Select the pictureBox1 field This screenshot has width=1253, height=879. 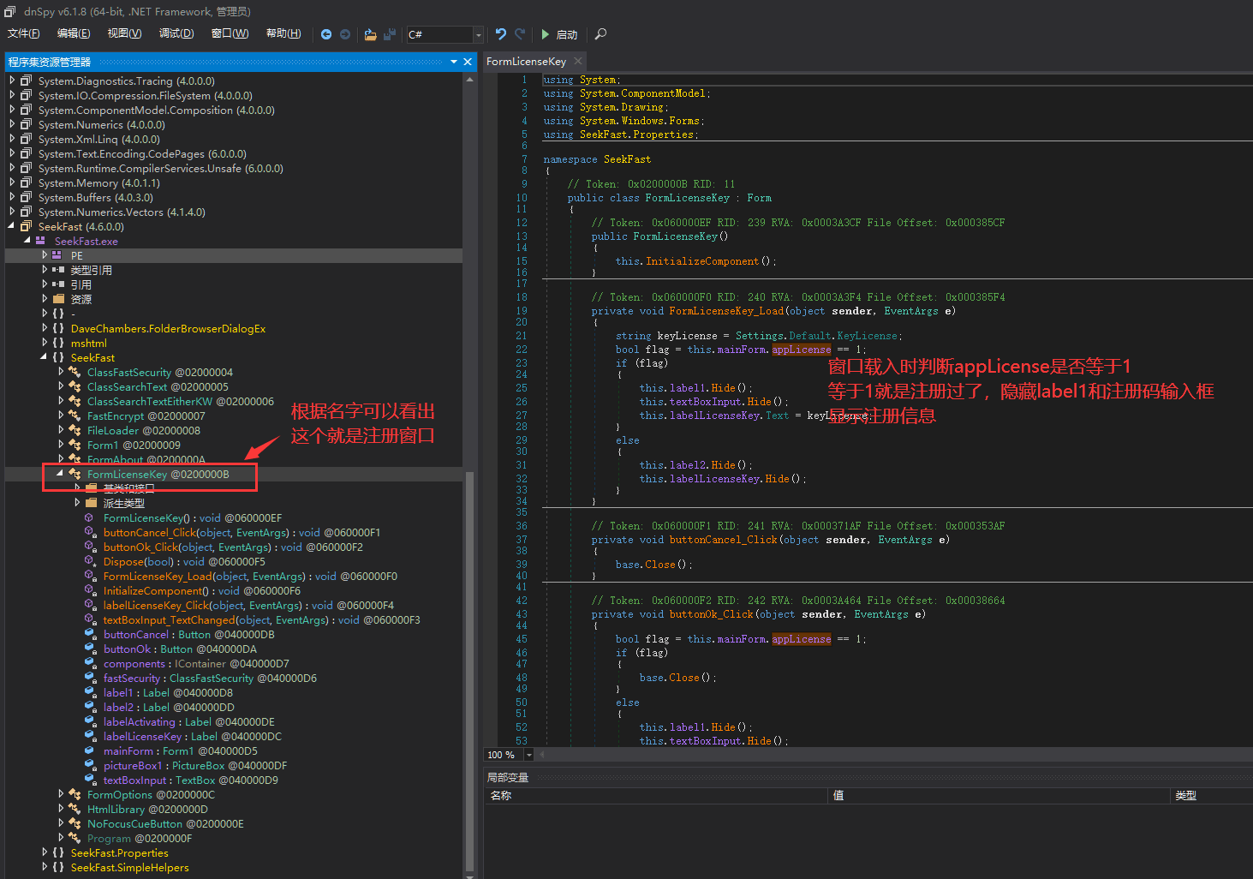click(x=195, y=765)
